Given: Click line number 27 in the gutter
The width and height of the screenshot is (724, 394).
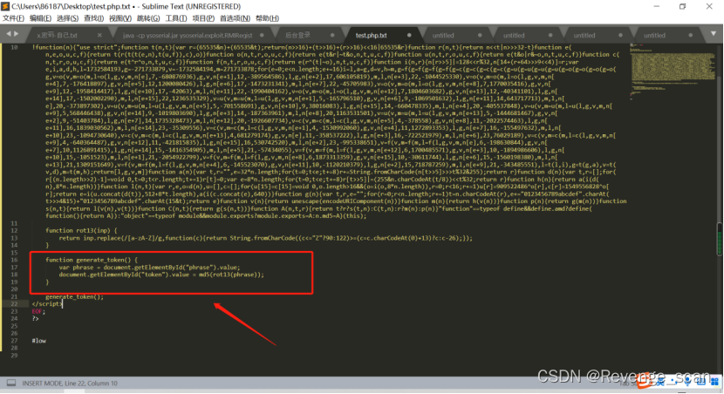Looking at the screenshot, I should click(14, 341).
